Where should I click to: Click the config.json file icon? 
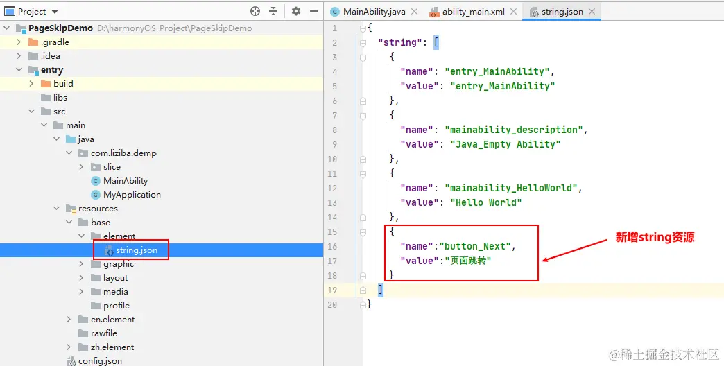(71, 361)
